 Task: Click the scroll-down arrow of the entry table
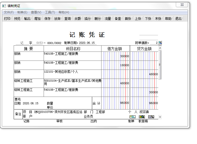(x=160, y=117)
